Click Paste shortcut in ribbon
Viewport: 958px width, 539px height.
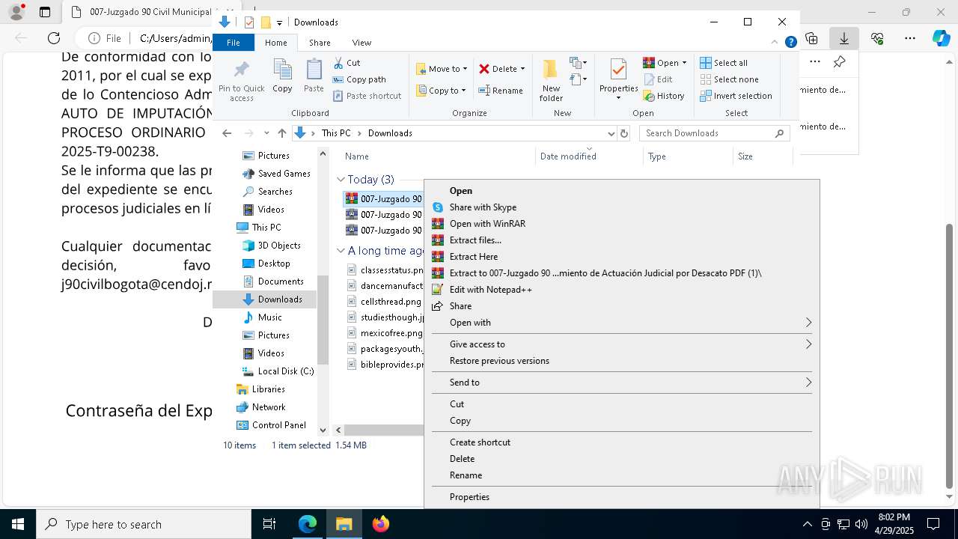tap(367, 96)
